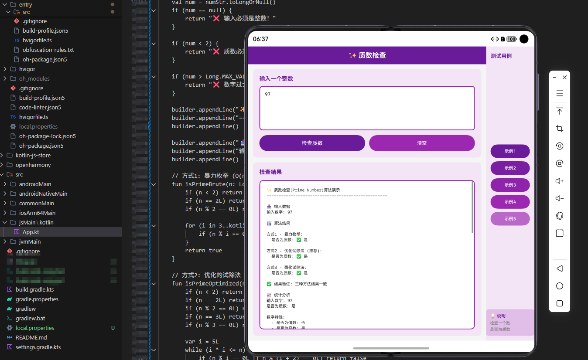Click the emulator bottom gesture bar
The image size is (588, 360).
tap(391, 348)
